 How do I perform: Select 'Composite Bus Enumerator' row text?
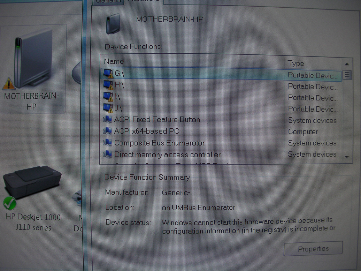tap(159, 143)
